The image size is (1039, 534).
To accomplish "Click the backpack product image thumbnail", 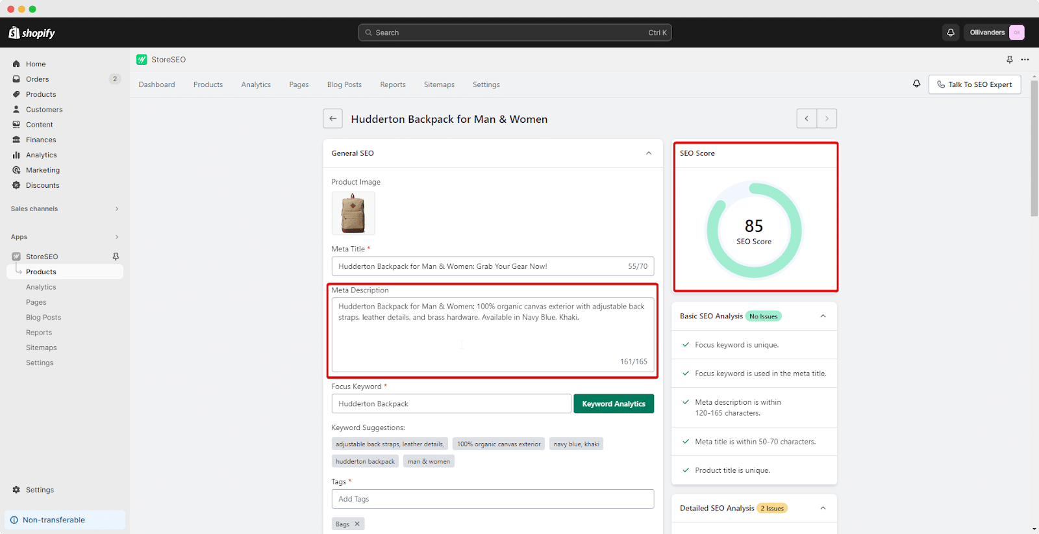I will 353,213.
